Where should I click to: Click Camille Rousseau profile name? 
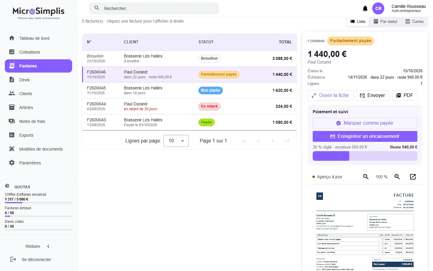pos(409,6)
